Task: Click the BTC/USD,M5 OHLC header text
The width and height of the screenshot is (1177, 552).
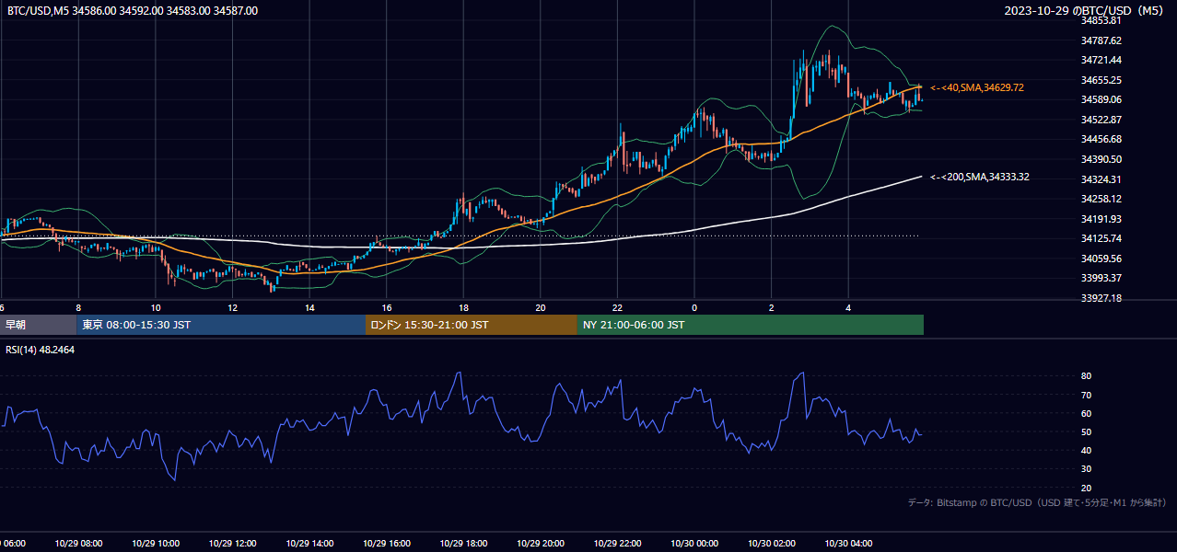Action: point(133,11)
